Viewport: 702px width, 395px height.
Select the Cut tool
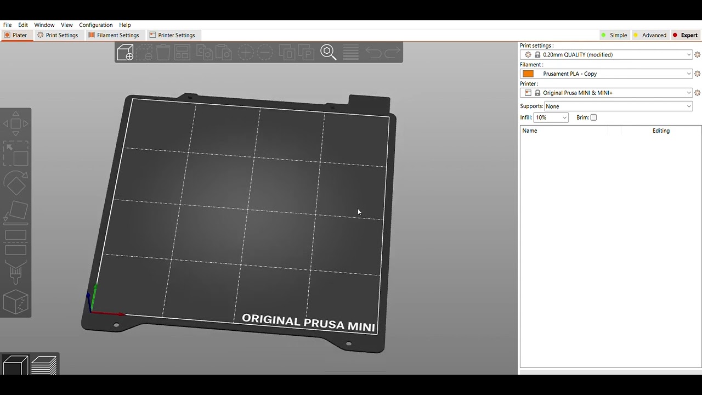pos(15,242)
